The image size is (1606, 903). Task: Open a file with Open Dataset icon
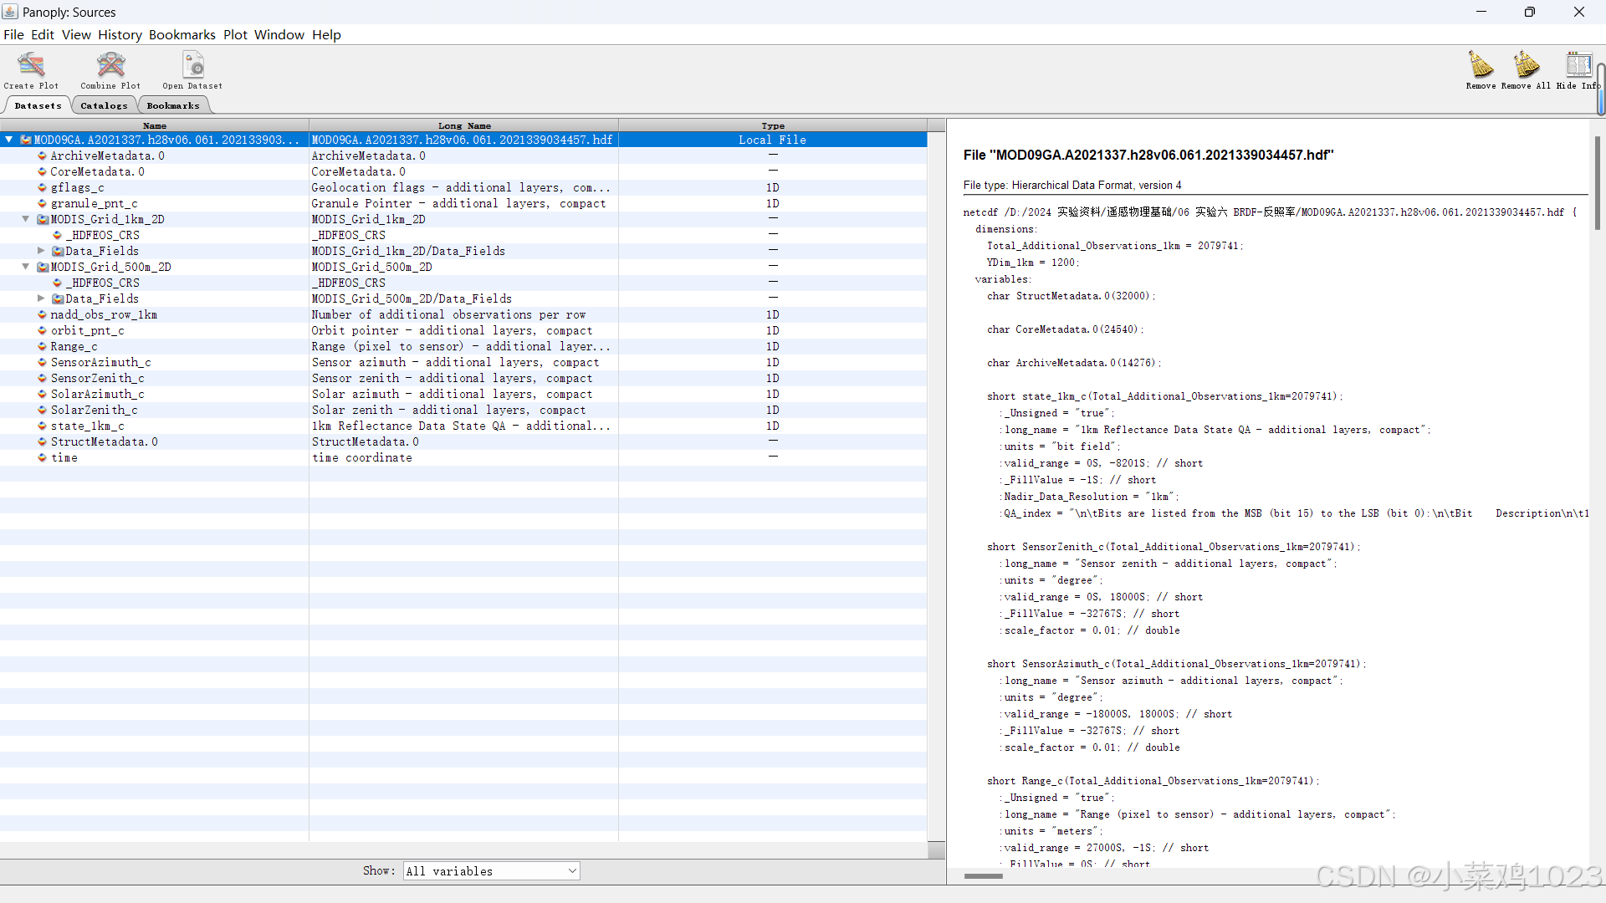pos(193,65)
